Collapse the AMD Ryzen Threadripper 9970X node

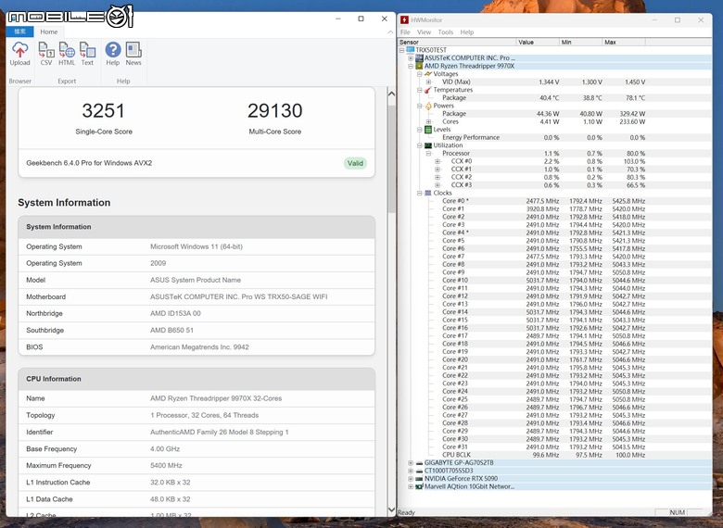[411, 66]
